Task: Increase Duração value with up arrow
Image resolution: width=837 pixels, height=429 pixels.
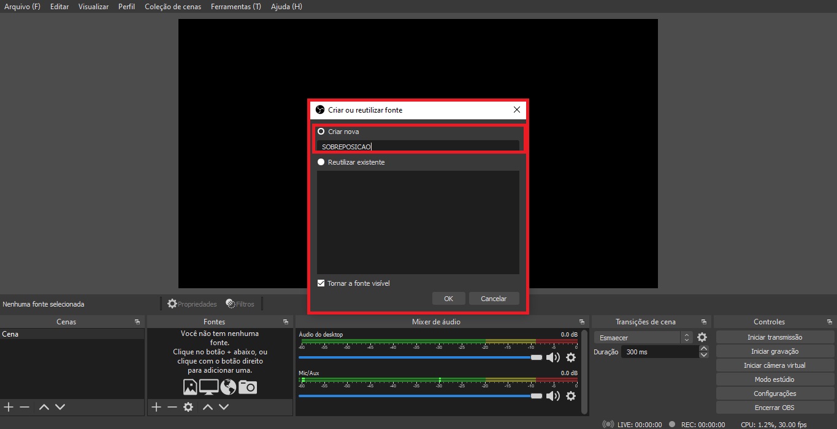Action: click(x=704, y=349)
